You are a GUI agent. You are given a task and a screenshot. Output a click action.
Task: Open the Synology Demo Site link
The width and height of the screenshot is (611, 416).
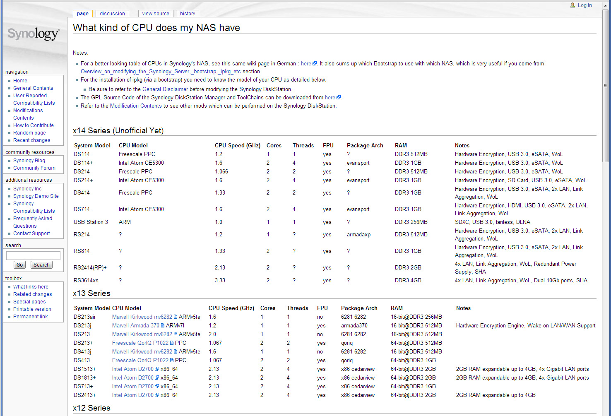tap(36, 196)
